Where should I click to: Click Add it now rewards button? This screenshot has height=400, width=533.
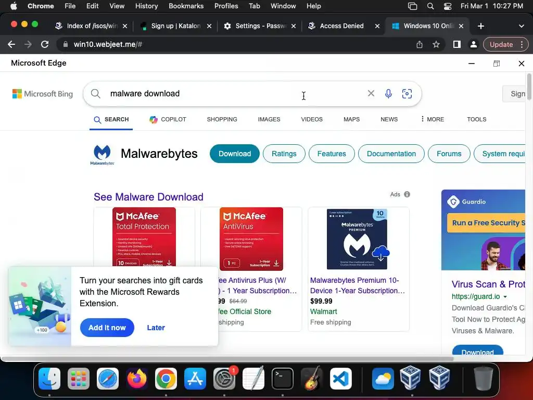(x=107, y=328)
